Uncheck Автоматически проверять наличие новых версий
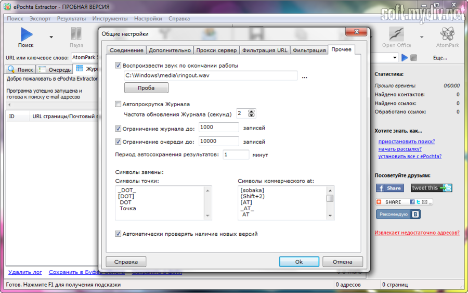 click(118, 234)
